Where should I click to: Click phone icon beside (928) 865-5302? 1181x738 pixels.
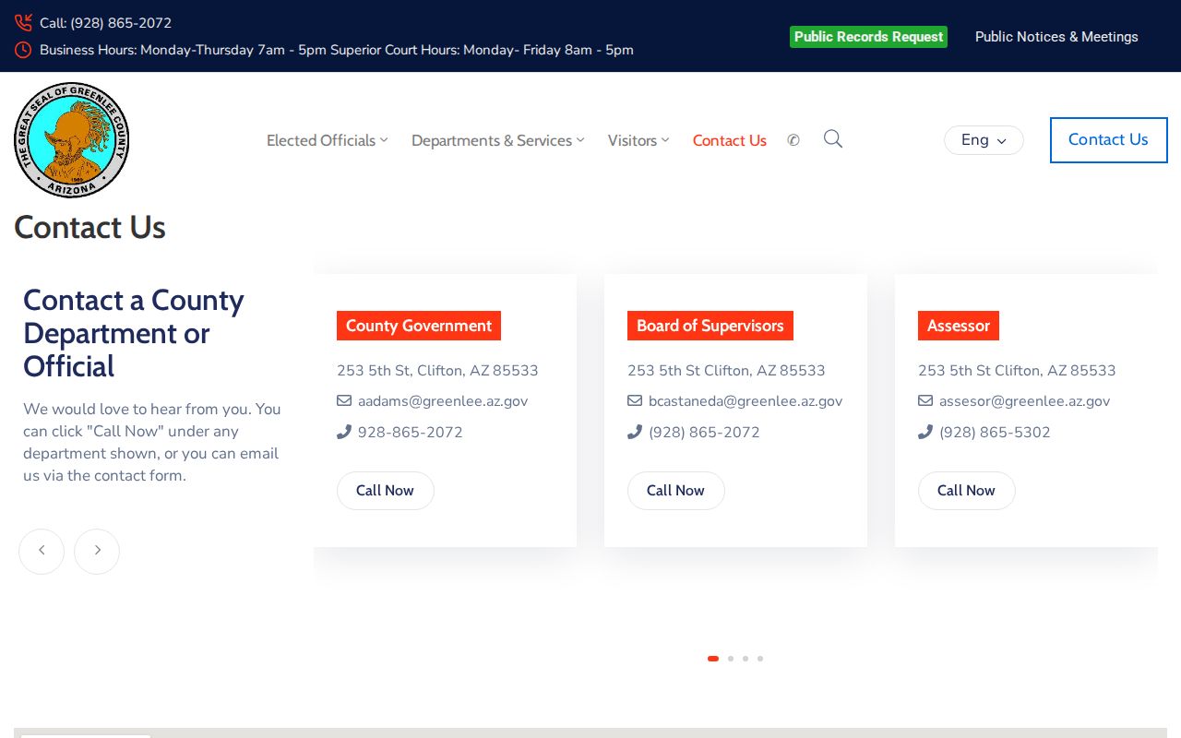(x=925, y=432)
